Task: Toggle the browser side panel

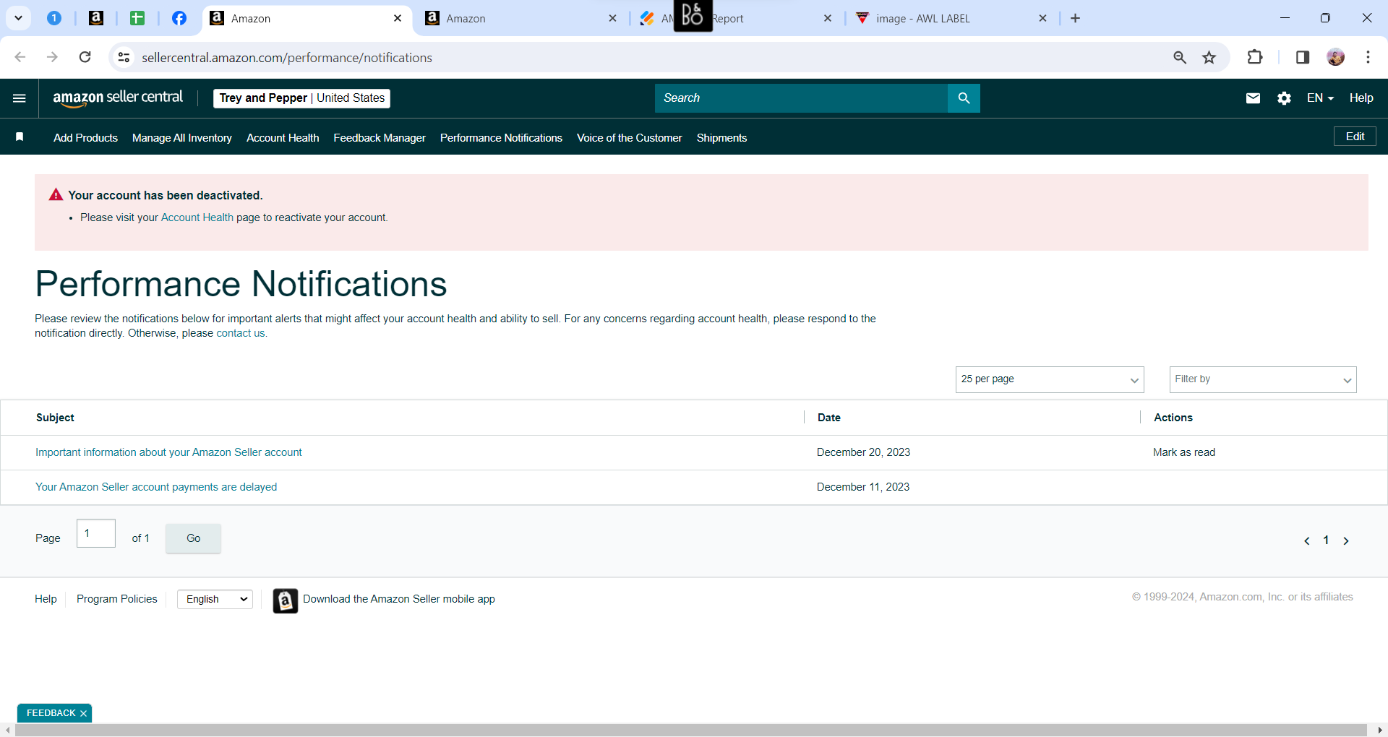Action: 1303,57
